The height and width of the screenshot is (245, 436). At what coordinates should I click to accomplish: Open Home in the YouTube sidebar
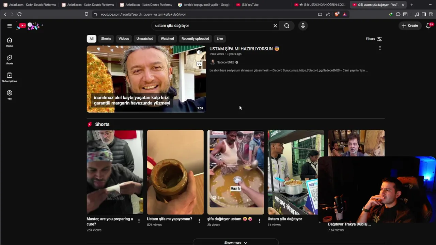[10, 42]
